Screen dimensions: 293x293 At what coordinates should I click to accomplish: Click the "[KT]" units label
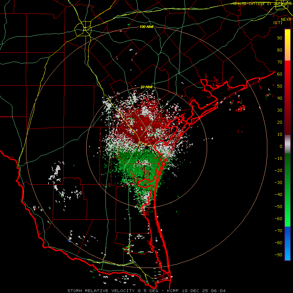[278, 22]
